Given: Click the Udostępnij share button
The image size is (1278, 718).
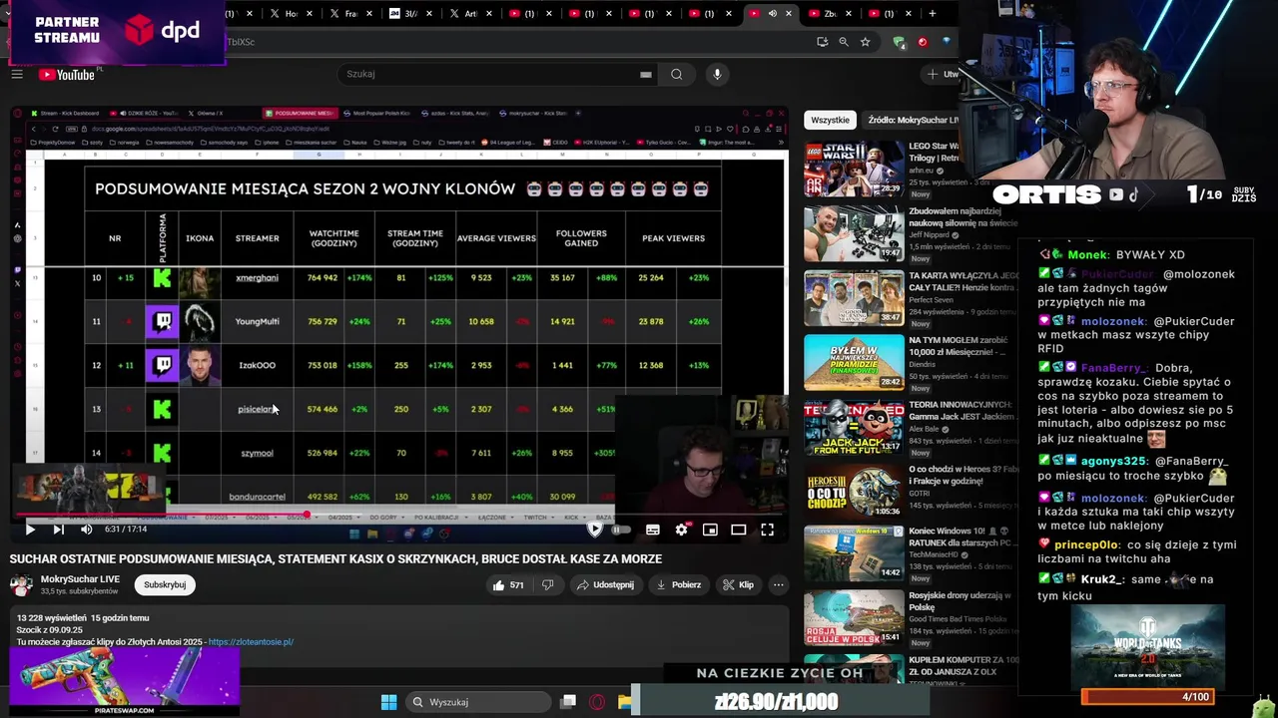Looking at the screenshot, I should [x=606, y=585].
